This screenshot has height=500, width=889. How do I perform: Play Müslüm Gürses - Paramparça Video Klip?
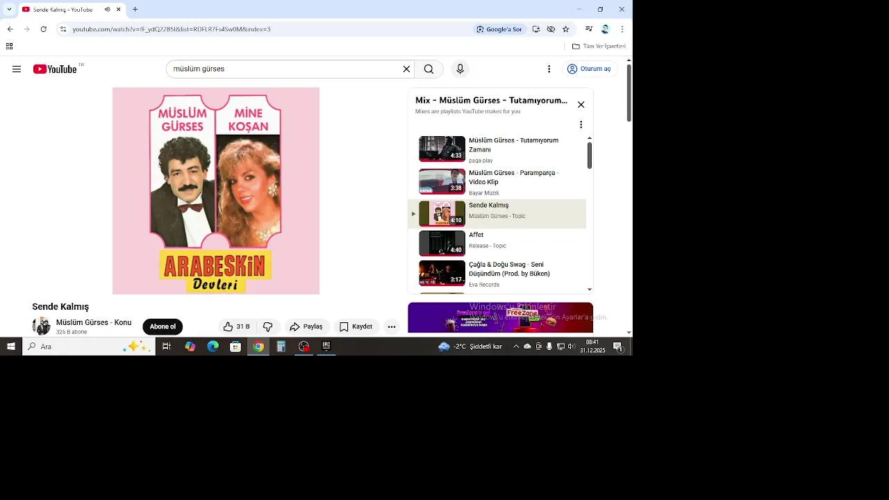coord(497,182)
